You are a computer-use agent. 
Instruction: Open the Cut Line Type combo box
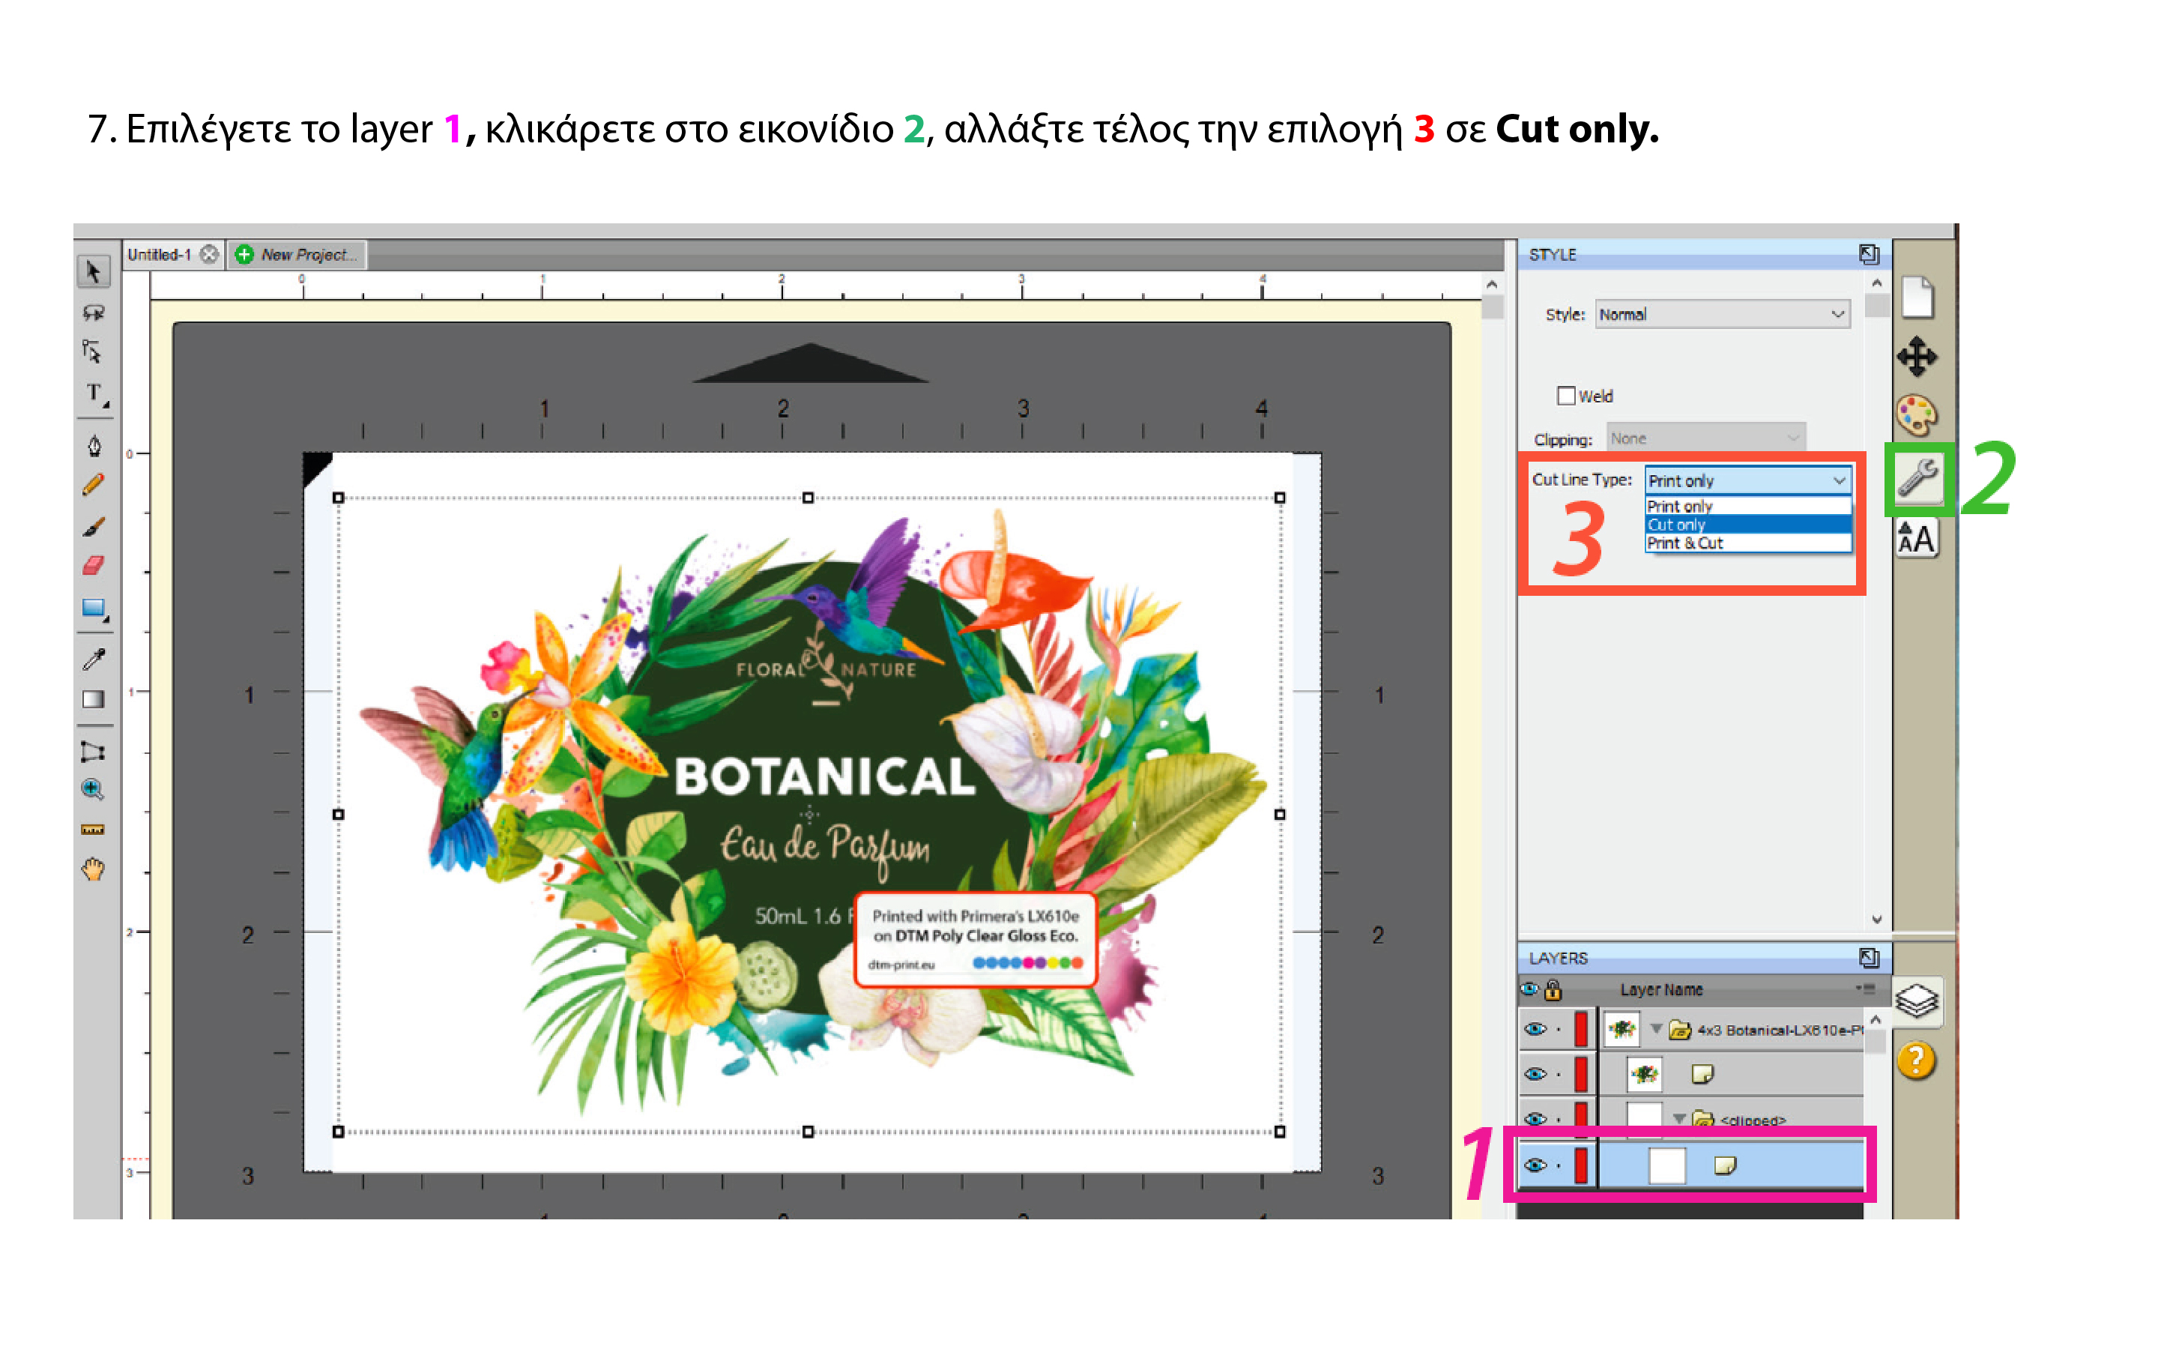(x=1748, y=480)
